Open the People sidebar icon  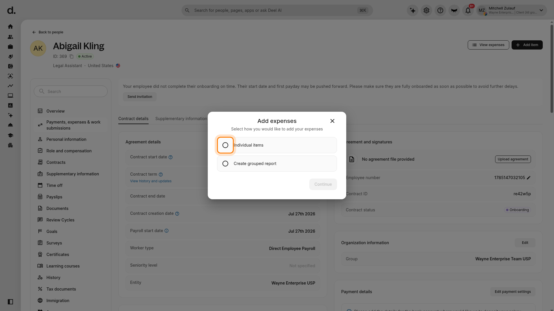click(x=10, y=37)
